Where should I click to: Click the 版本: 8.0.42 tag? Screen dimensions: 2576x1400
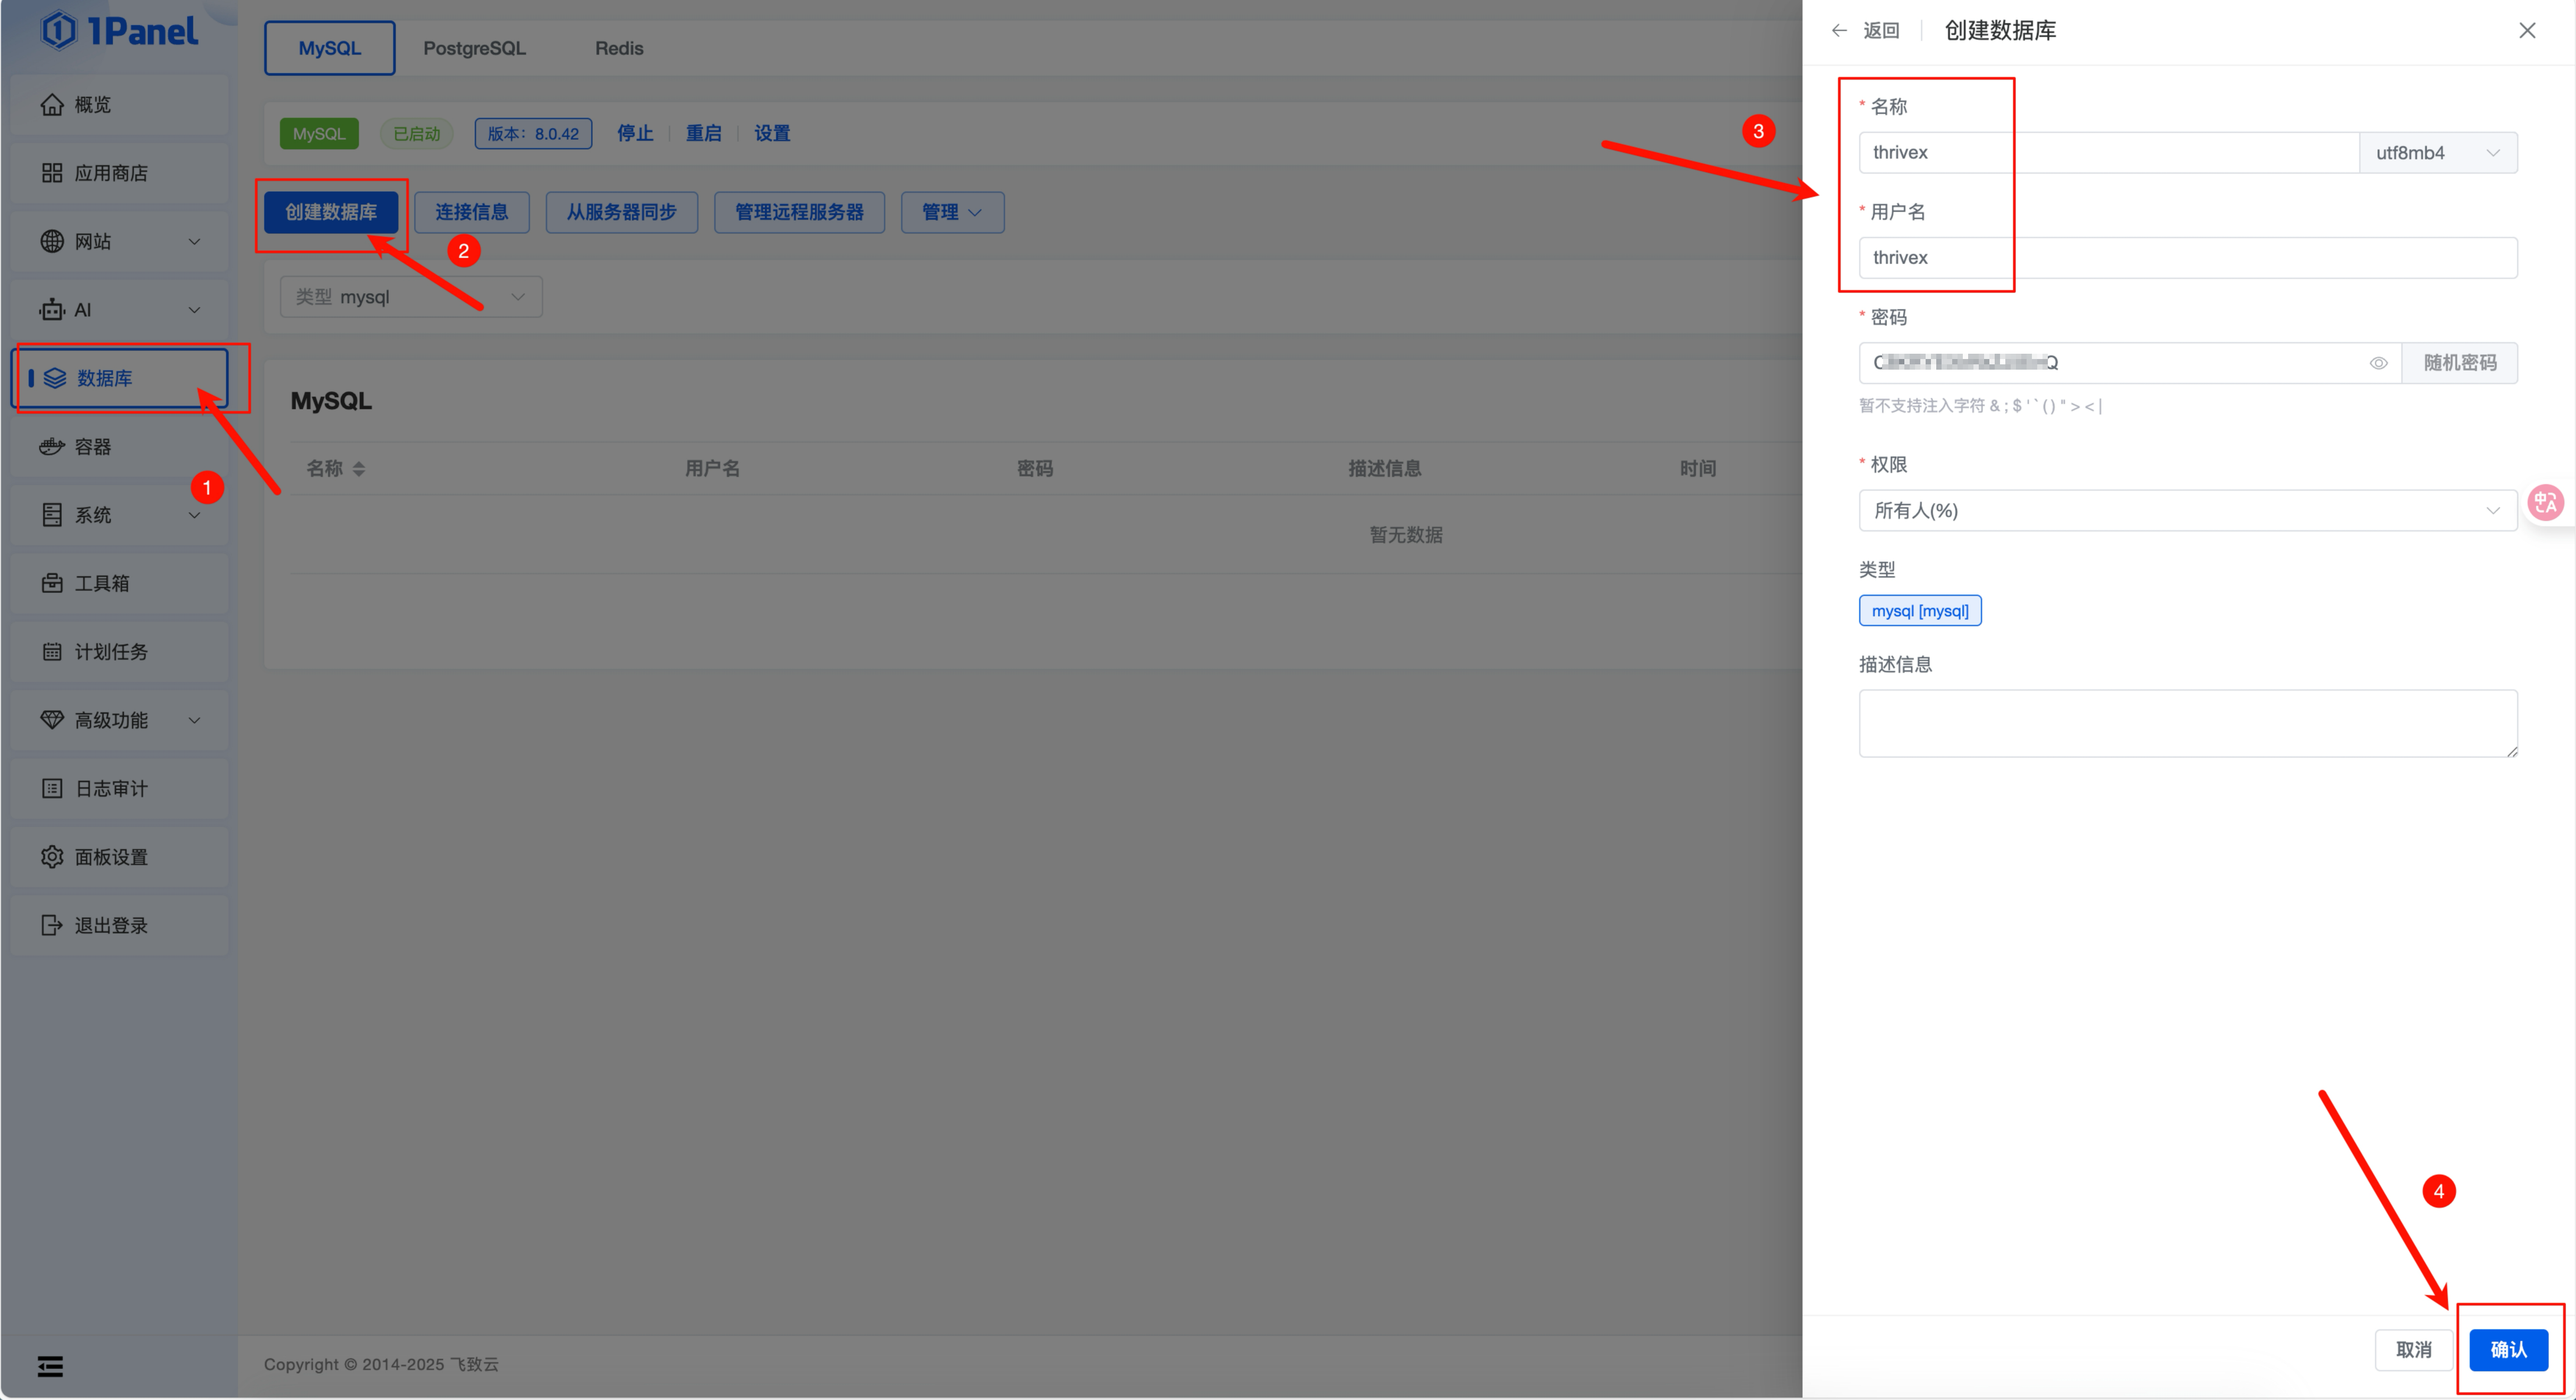click(533, 133)
